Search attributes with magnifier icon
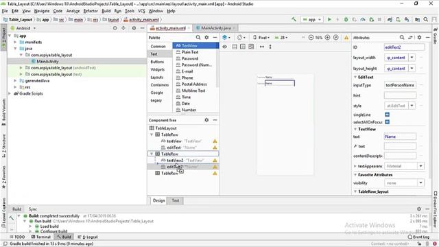 pos(402,37)
